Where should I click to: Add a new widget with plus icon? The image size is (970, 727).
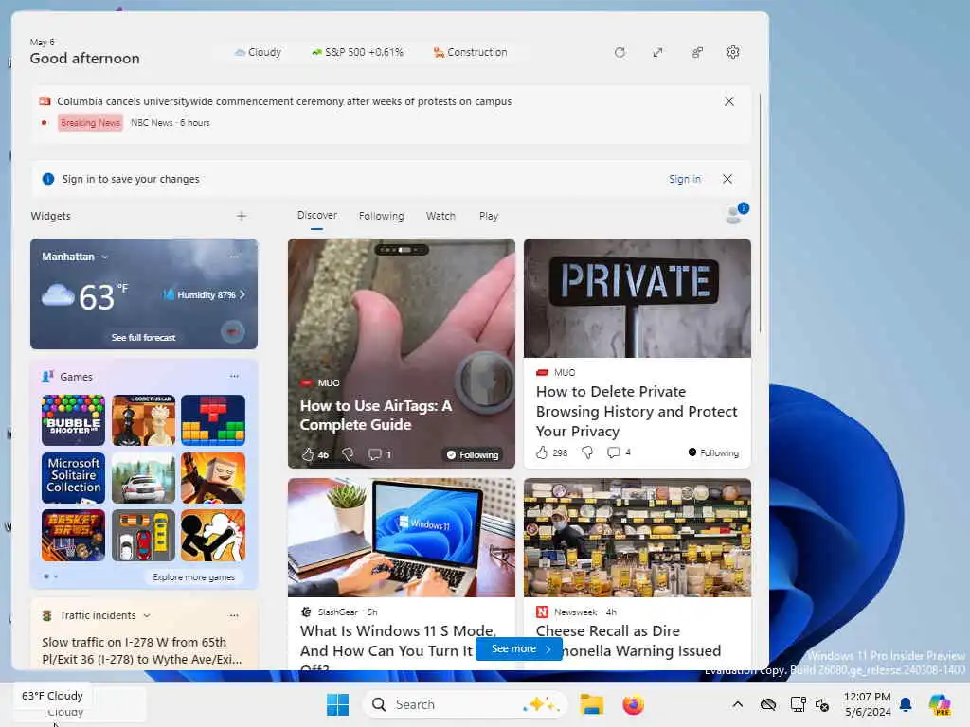click(x=242, y=216)
